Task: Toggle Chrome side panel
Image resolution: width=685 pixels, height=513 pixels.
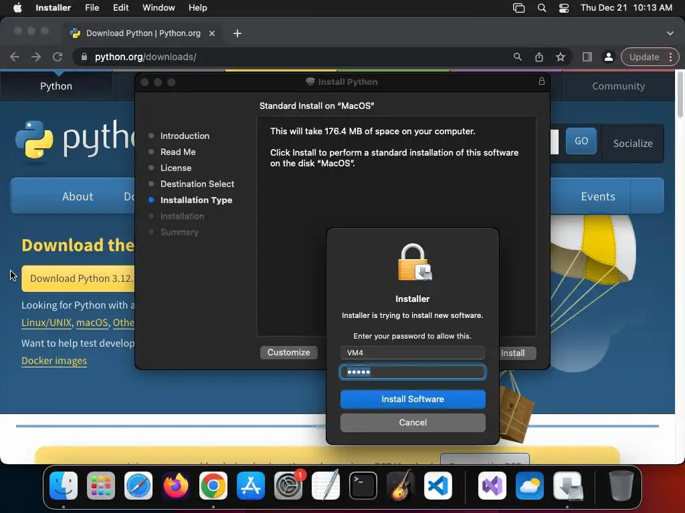Action: pyautogui.click(x=587, y=57)
